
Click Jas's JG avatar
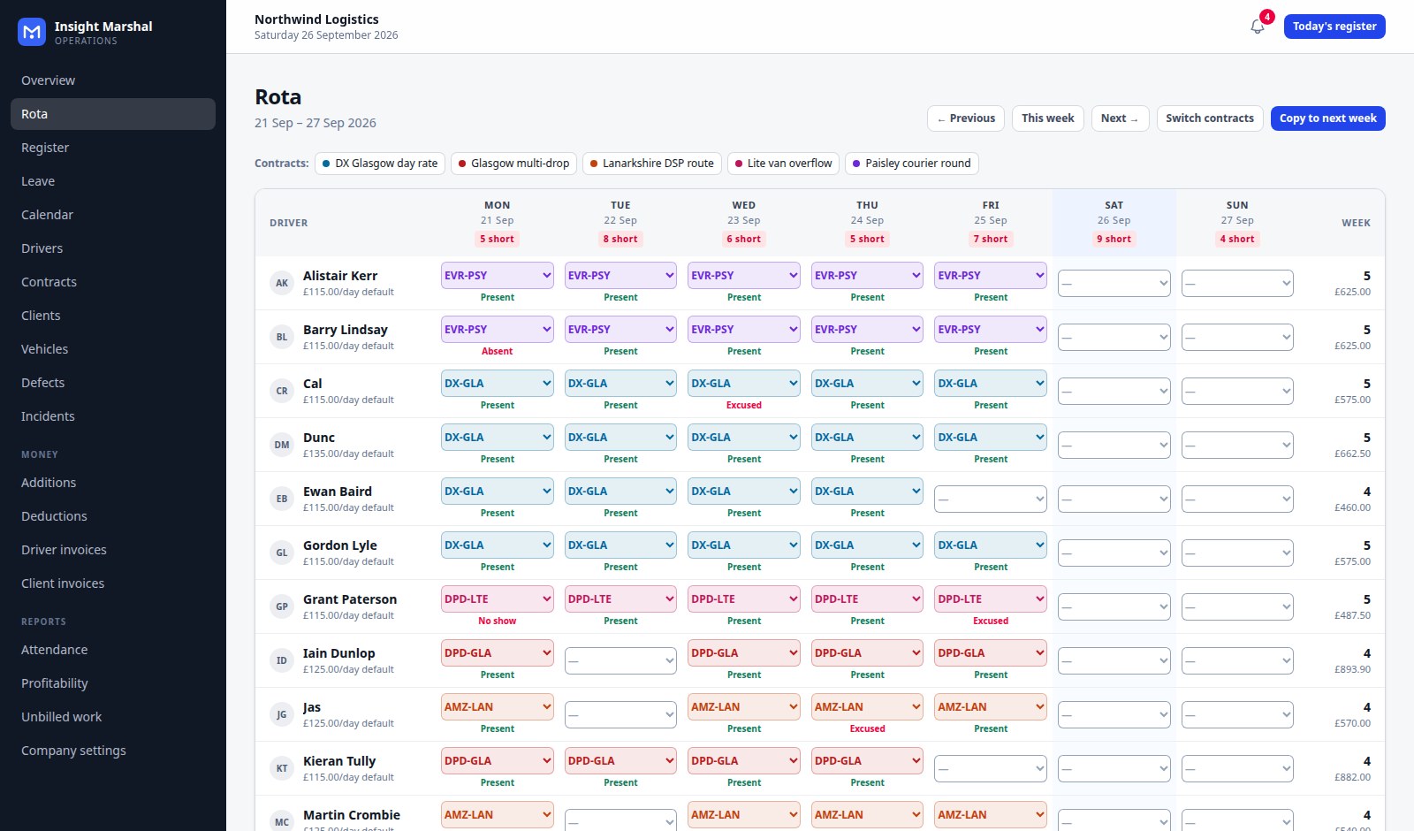point(282,714)
